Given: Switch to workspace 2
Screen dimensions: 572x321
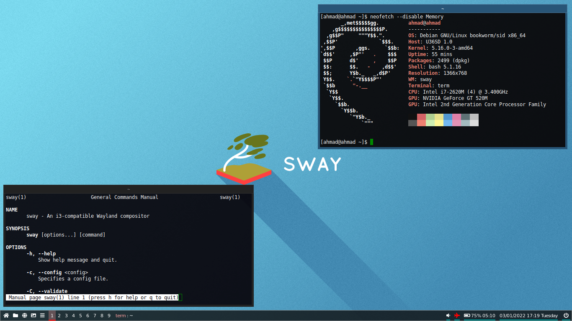Looking at the screenshot, I should (x=59, y=316).
